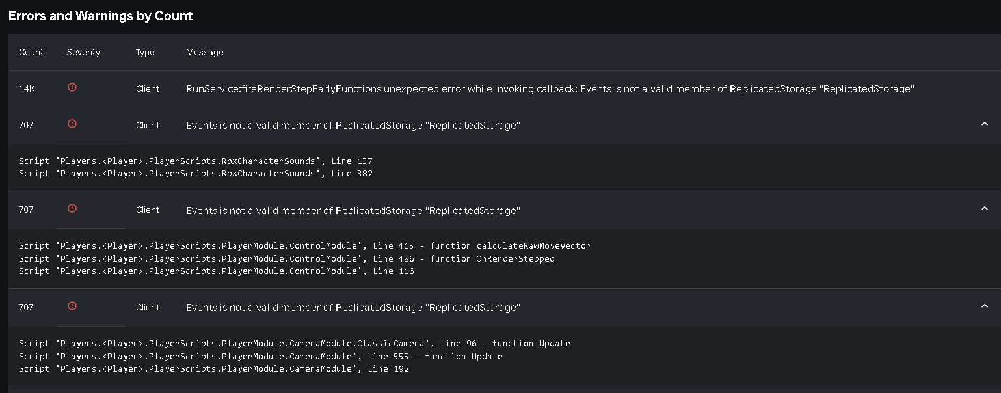Select the 1.4K count cell

pos(27,88)
